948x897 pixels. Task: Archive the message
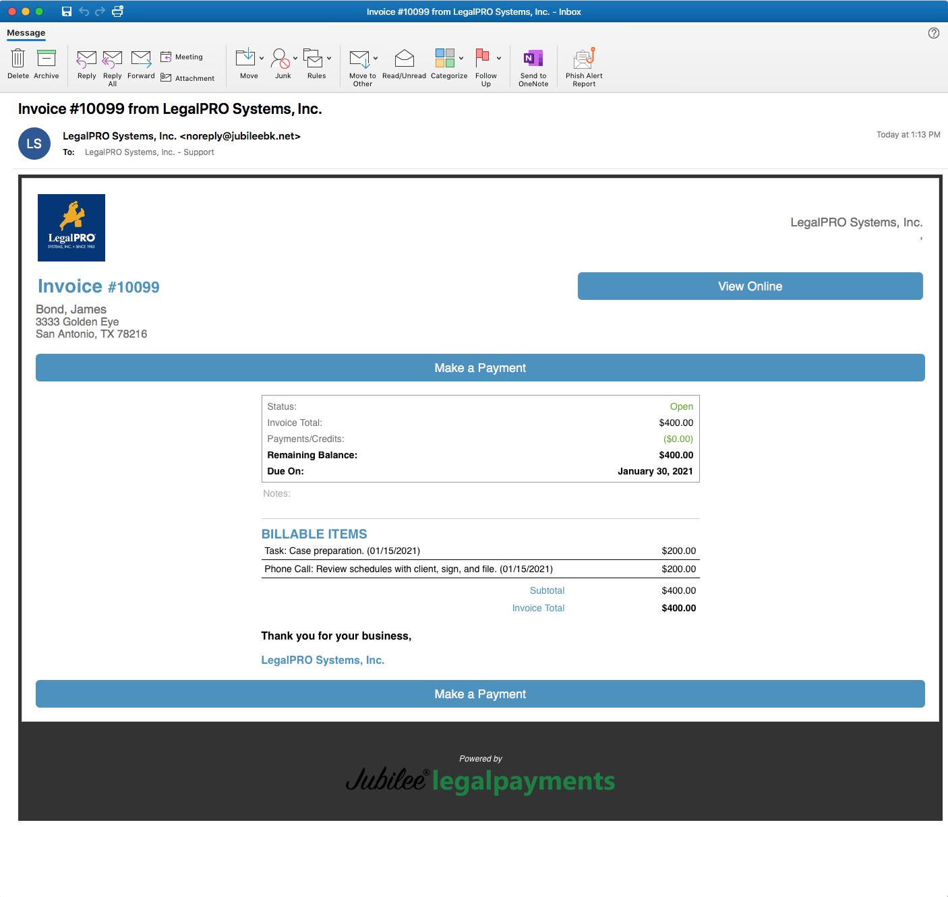pos(47,64)
